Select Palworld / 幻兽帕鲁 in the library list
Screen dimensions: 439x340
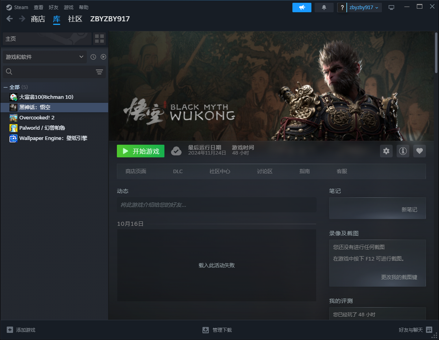click(42, 128)
